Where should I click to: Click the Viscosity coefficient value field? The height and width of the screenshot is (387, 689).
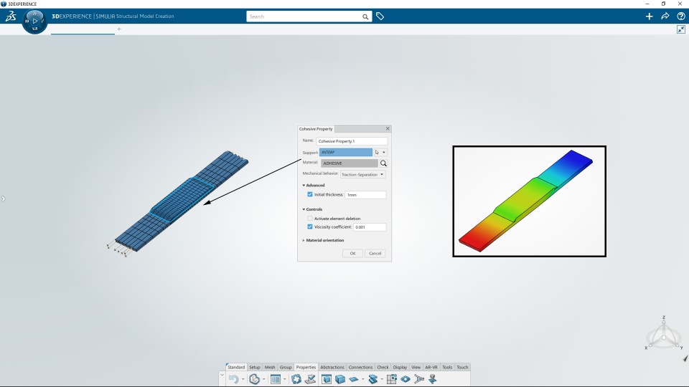tap(370, 227)
